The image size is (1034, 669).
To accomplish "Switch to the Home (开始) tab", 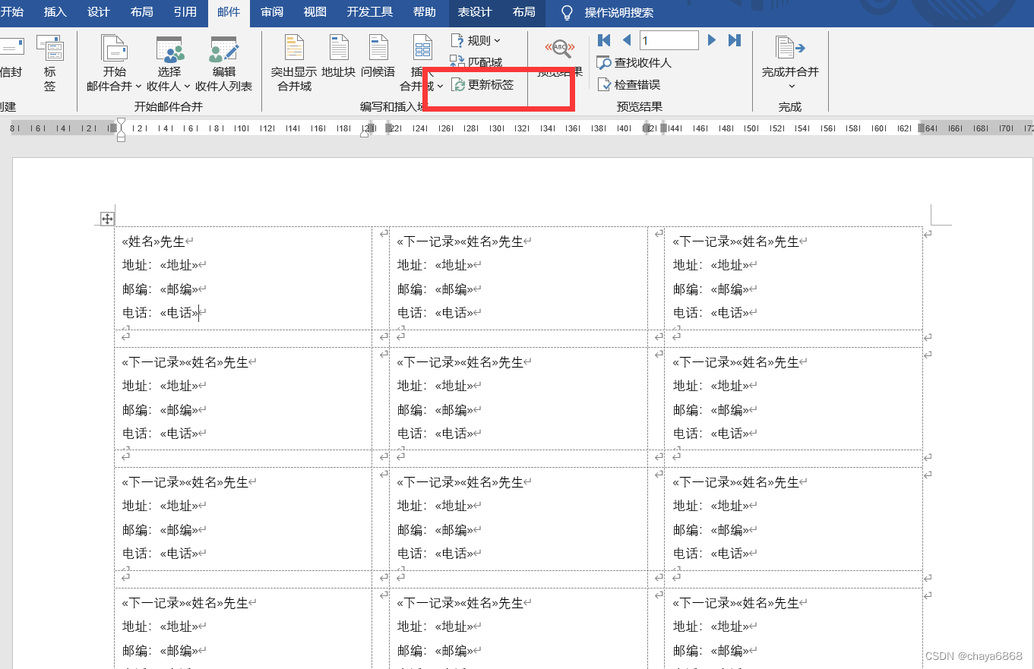I will point(12,12).
